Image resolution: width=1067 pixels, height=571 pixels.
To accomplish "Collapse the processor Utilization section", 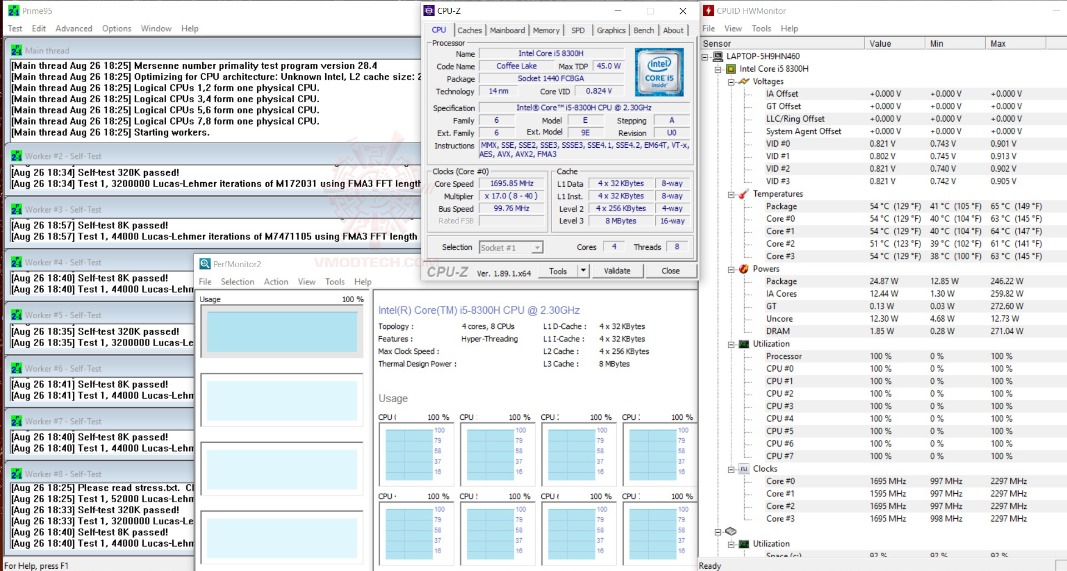I will [x=731, y=344].
